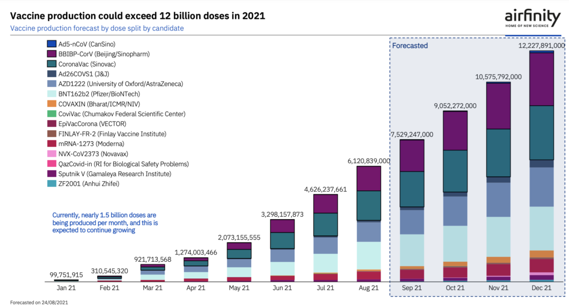The height and width of the screenshot is (305, 569).
Task: Click the 'Jan 21' axis label
Action: [66, 288]
